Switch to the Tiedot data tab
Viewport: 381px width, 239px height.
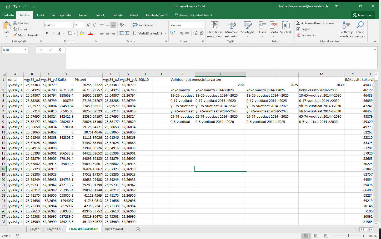(100, 15)
